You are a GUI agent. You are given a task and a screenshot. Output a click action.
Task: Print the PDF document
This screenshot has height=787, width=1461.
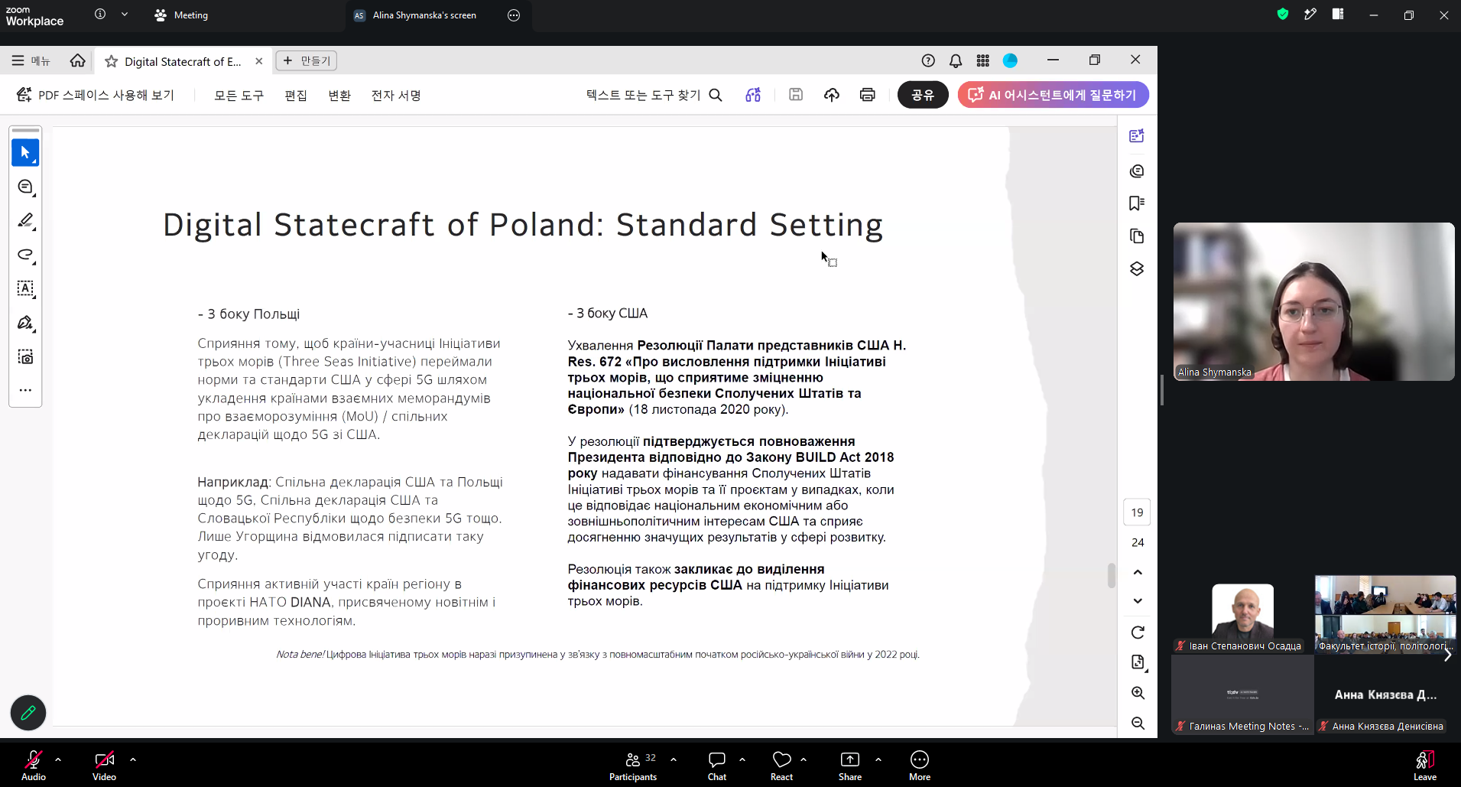pos(867,95)
